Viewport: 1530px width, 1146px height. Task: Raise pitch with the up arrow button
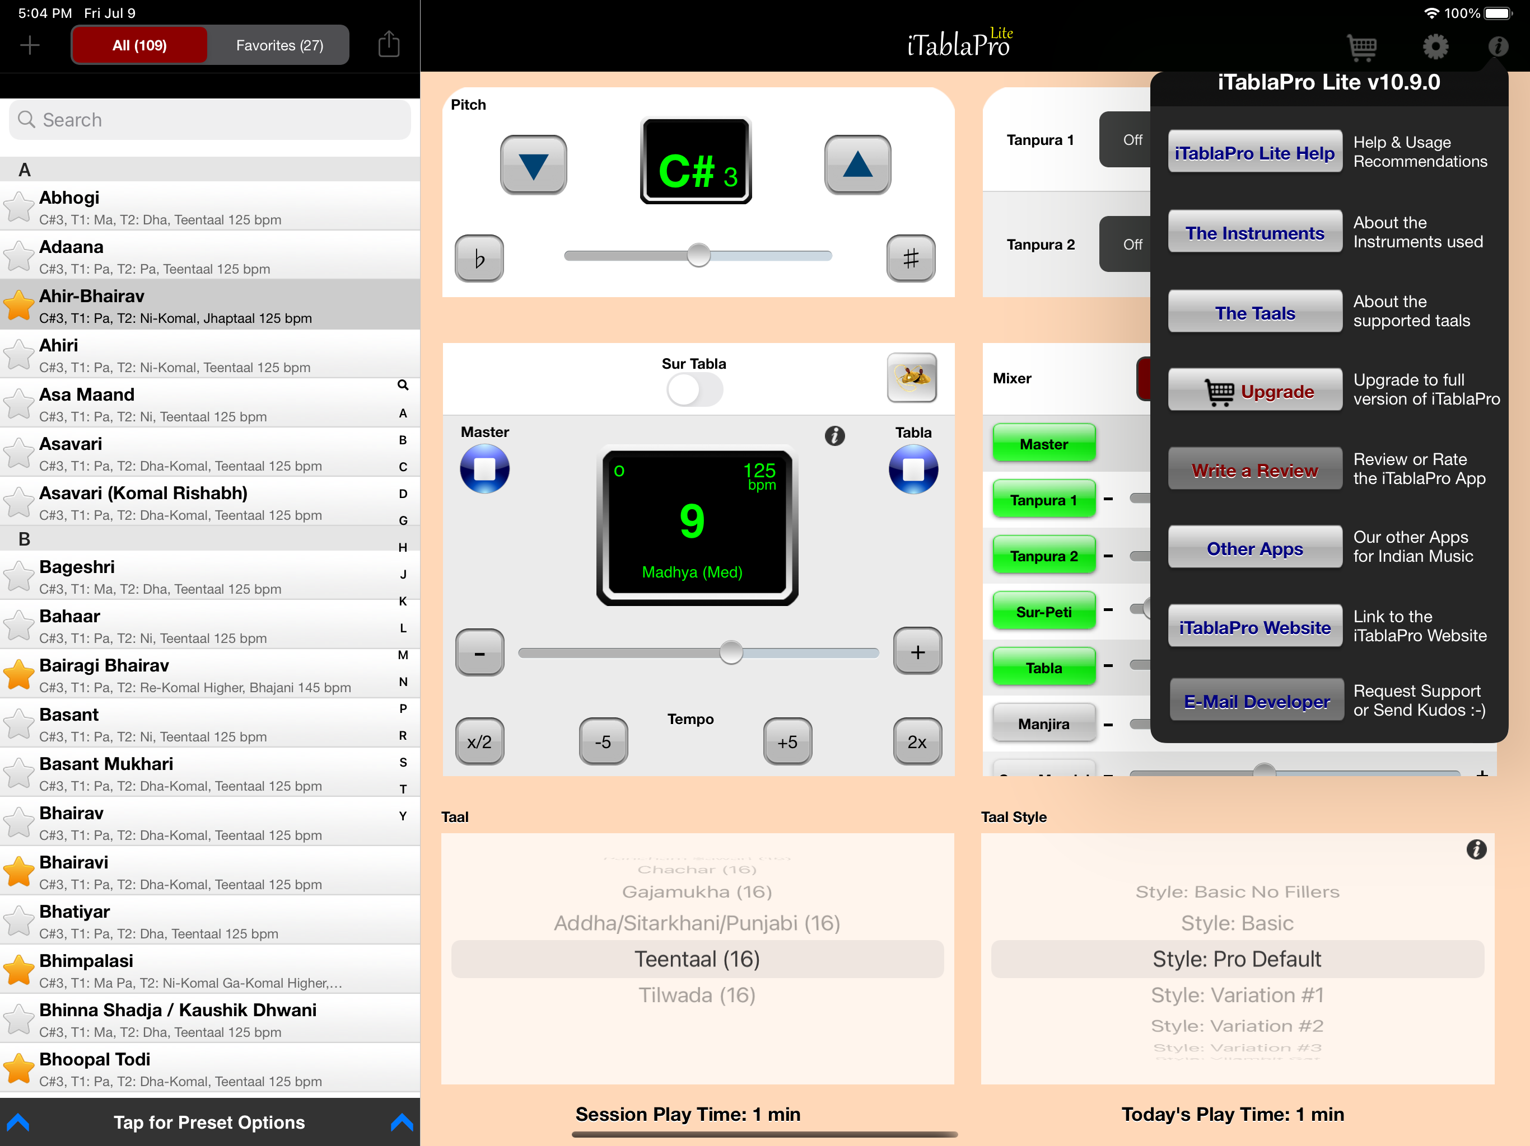coord(857,165)
